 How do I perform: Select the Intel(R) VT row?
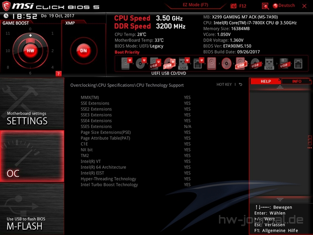[x=136, y=161]
